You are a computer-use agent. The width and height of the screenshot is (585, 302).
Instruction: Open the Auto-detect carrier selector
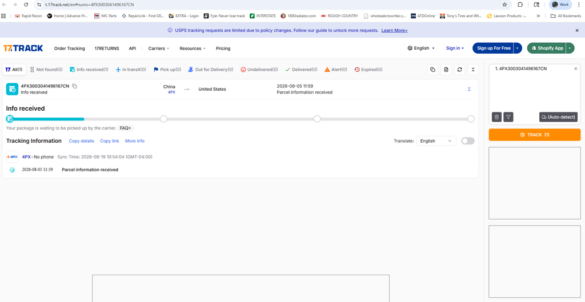point(559,117)
